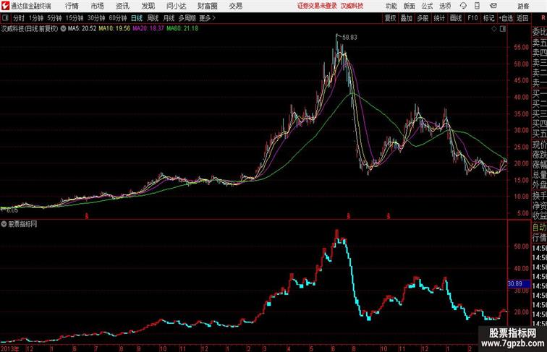Switch to 1分钟 period tab

[x=36, y=18]
